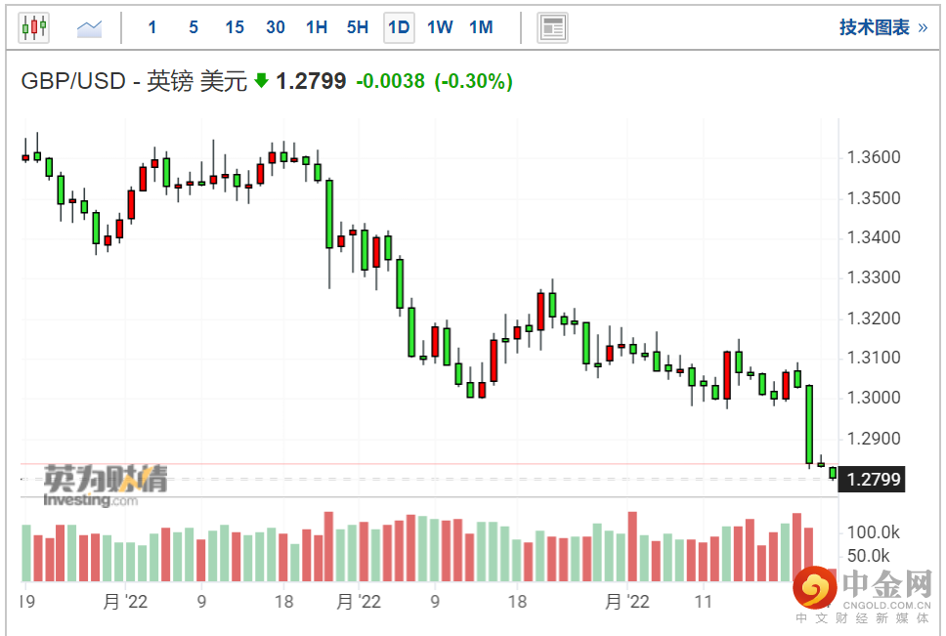
Task: Expand the double chevron next to 技术图表
Action: click(x=923, y=27)
